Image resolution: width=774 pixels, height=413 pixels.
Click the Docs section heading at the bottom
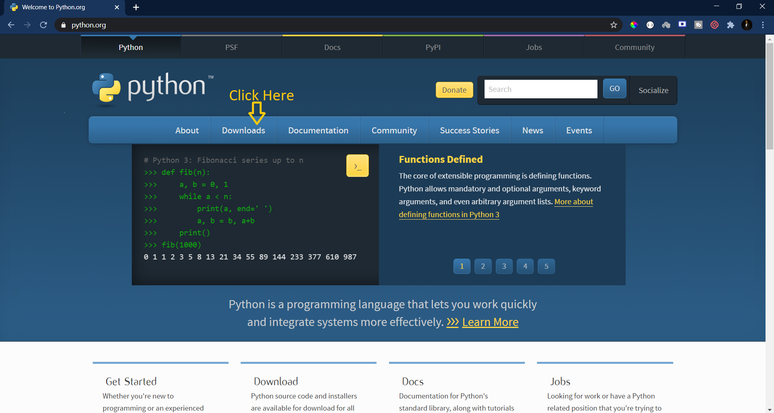[412, 381]
